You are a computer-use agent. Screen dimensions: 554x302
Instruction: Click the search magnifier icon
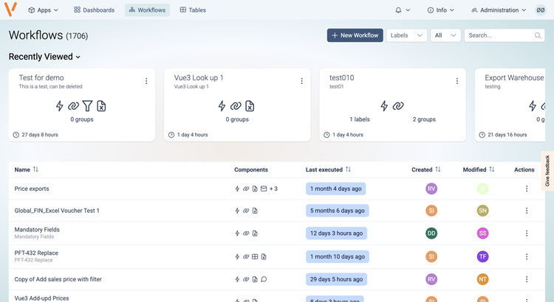[x=538, y=35]
